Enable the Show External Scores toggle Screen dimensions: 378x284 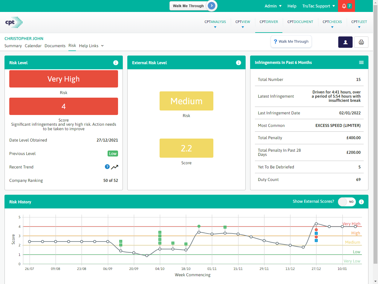pos(347,202)
